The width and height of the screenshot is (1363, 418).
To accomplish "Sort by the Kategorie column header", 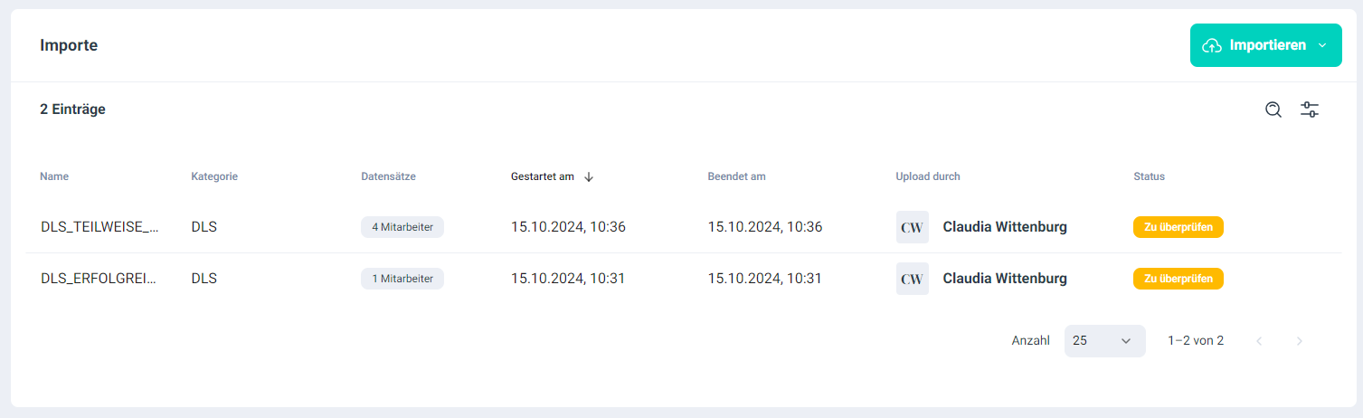I will pyautogui.click(x=214, y=176).
